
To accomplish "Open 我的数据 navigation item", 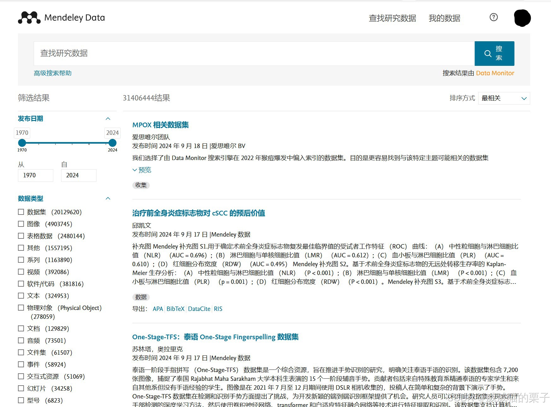I will [x=444, y=18].
